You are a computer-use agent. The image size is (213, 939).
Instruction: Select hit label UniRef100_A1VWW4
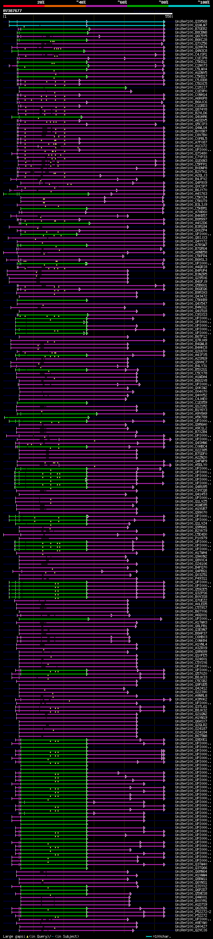tap(191, 875)
